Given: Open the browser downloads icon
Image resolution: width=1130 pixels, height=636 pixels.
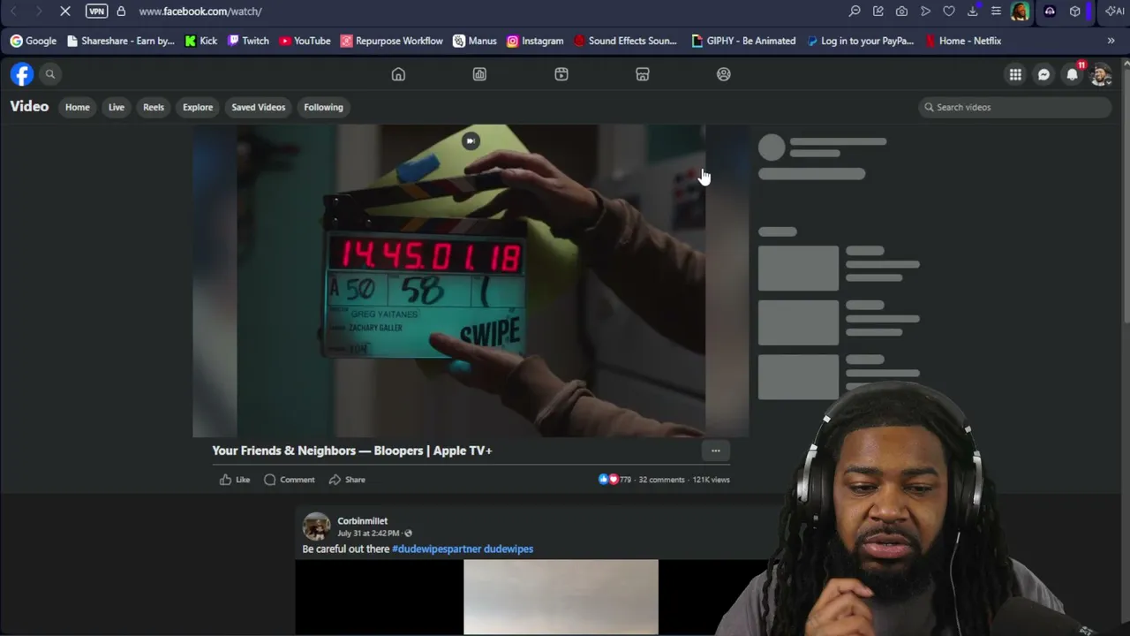Looking at the screenshot, I should (973, 11).
